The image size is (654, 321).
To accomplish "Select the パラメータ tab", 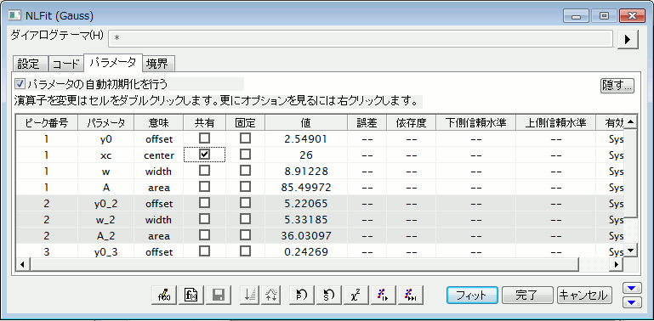I will coord(113,63).
